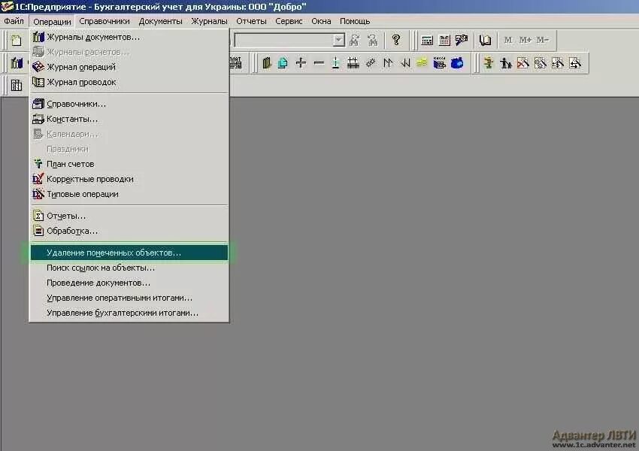Select Отчеты… in the Операции dropdown
The height and width of the screenshot is (451, 639).
pos(129,216)
